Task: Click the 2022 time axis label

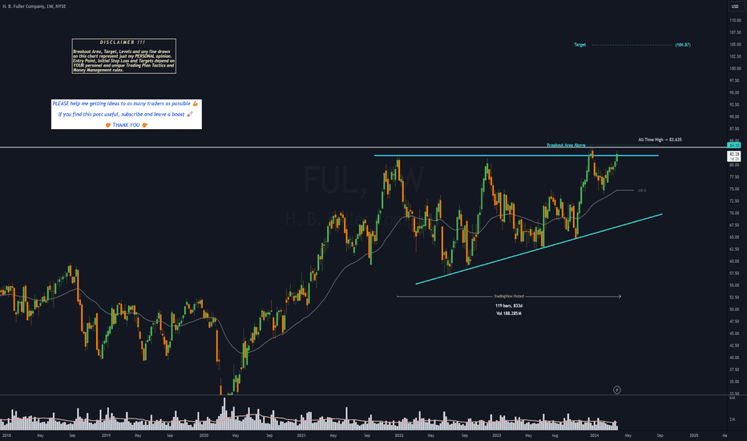Action: 399,435
